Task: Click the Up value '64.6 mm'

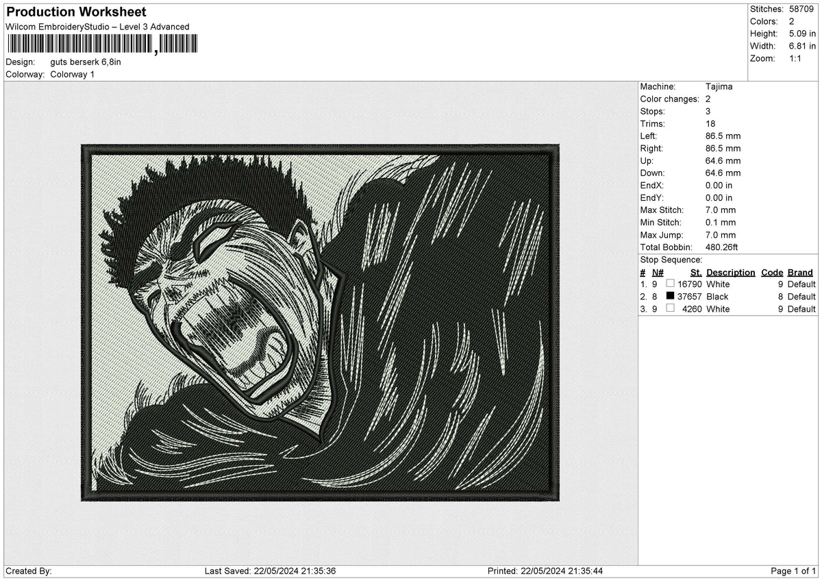Action: pyautogui.click(x=723, y=160)
